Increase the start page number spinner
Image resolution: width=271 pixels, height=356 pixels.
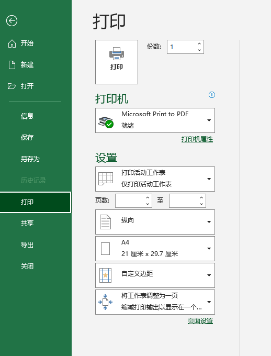148,197
